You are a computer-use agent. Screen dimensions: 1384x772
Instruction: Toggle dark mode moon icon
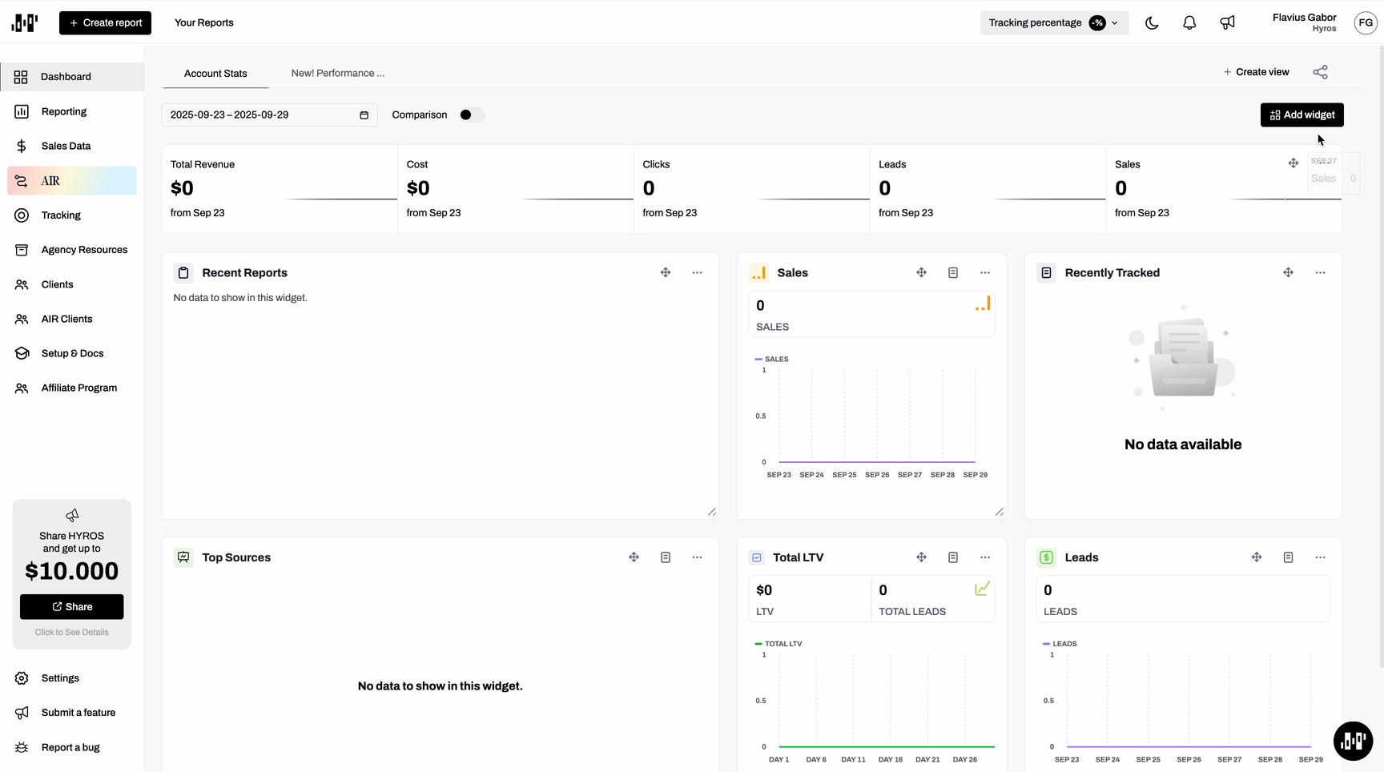tap(1152, 22)
